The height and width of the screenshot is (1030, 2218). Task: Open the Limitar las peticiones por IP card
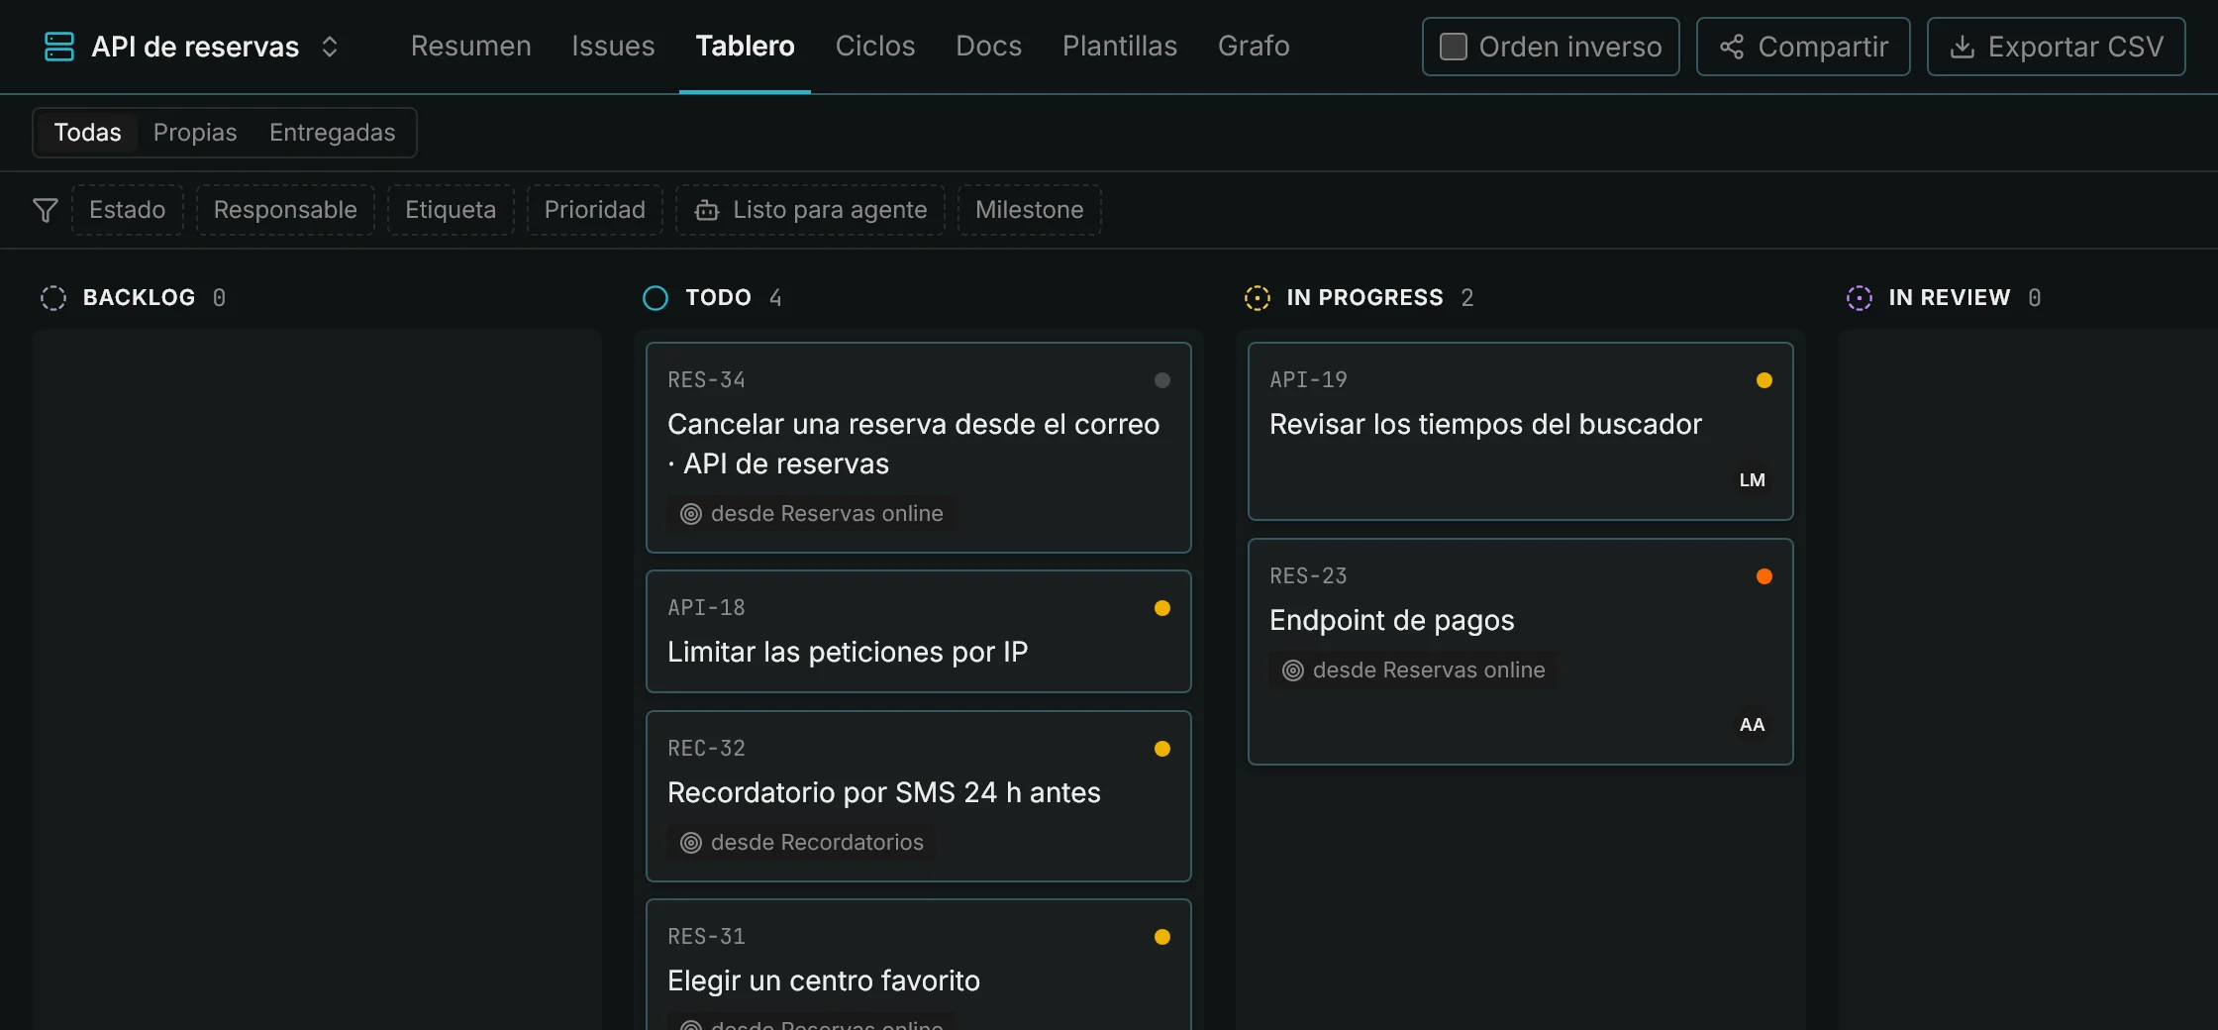point(919,632)
